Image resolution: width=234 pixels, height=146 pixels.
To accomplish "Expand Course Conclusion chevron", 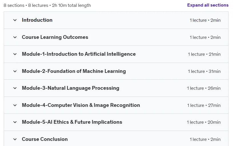I will click(x=15, y=139).
